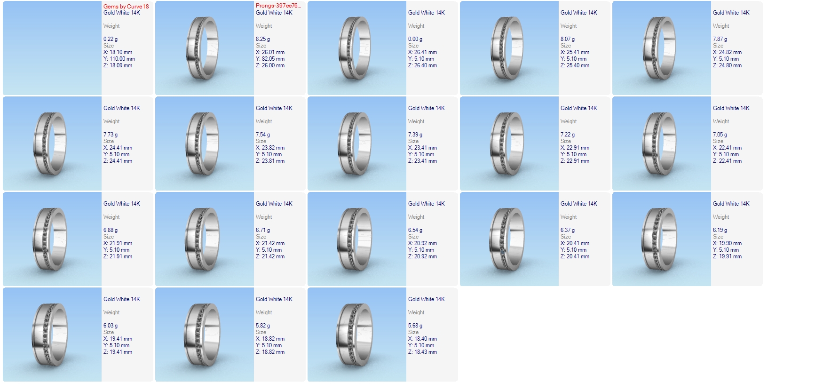823x391 pixels.
Task: Select the 7.73 g ring thumbnail
Action: coord(52,144)
